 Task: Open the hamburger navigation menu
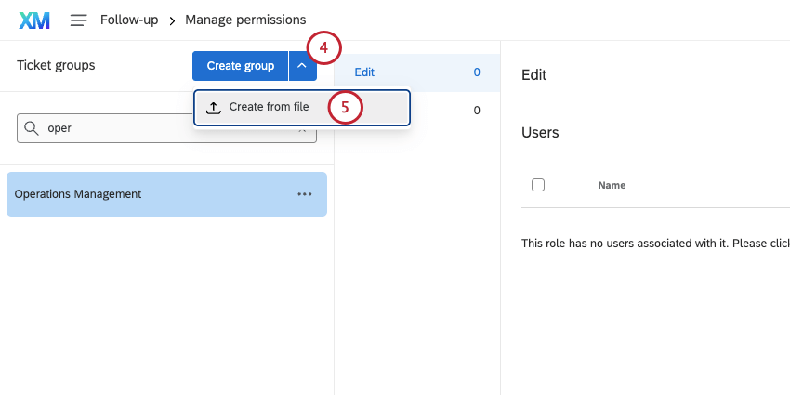(79, 20)
